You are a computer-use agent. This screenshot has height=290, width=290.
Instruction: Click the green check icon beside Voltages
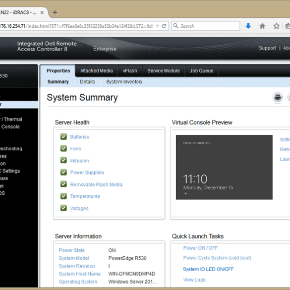point(63,208)
